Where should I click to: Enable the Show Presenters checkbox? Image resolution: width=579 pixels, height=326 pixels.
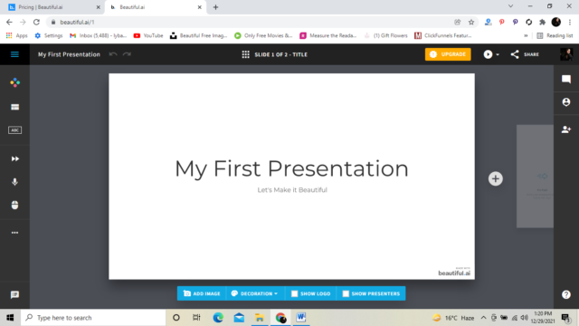click(346, 293)
